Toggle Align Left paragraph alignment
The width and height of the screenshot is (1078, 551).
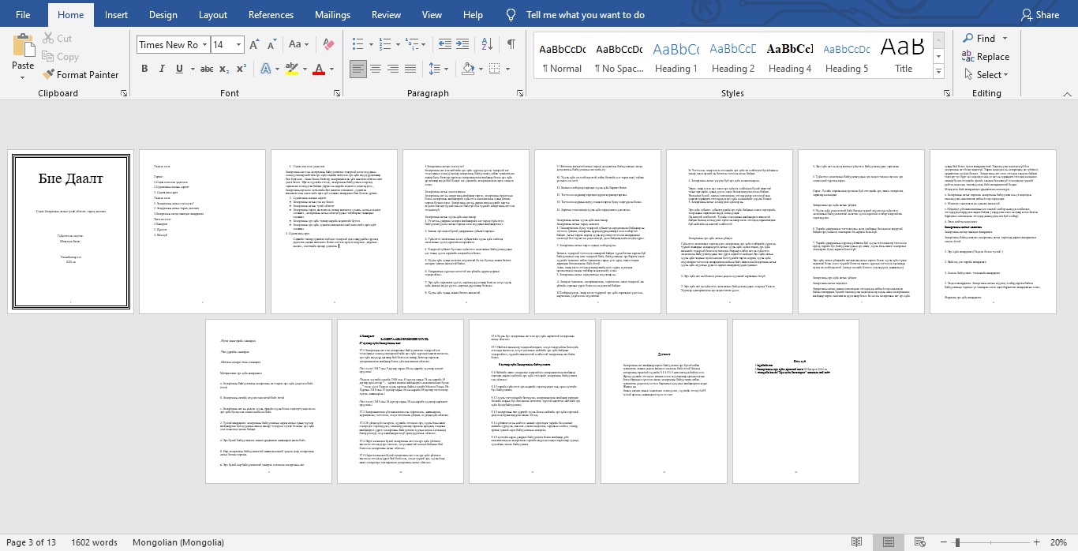click(359, 69)
